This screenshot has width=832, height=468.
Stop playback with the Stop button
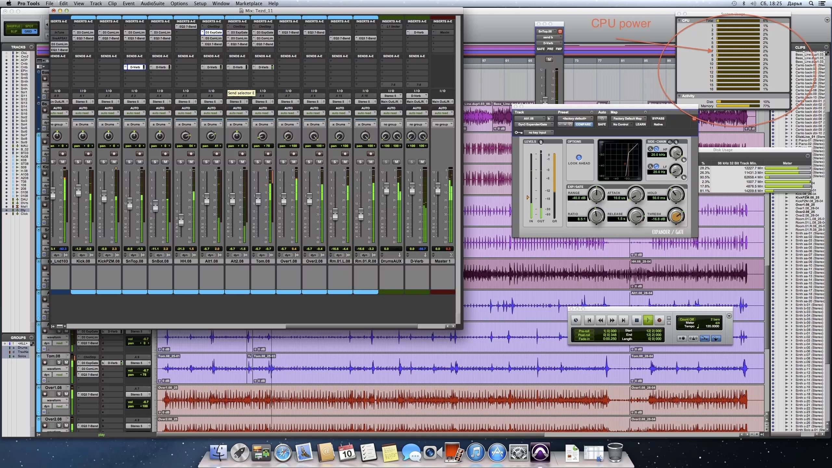click(x=637, y=320)
